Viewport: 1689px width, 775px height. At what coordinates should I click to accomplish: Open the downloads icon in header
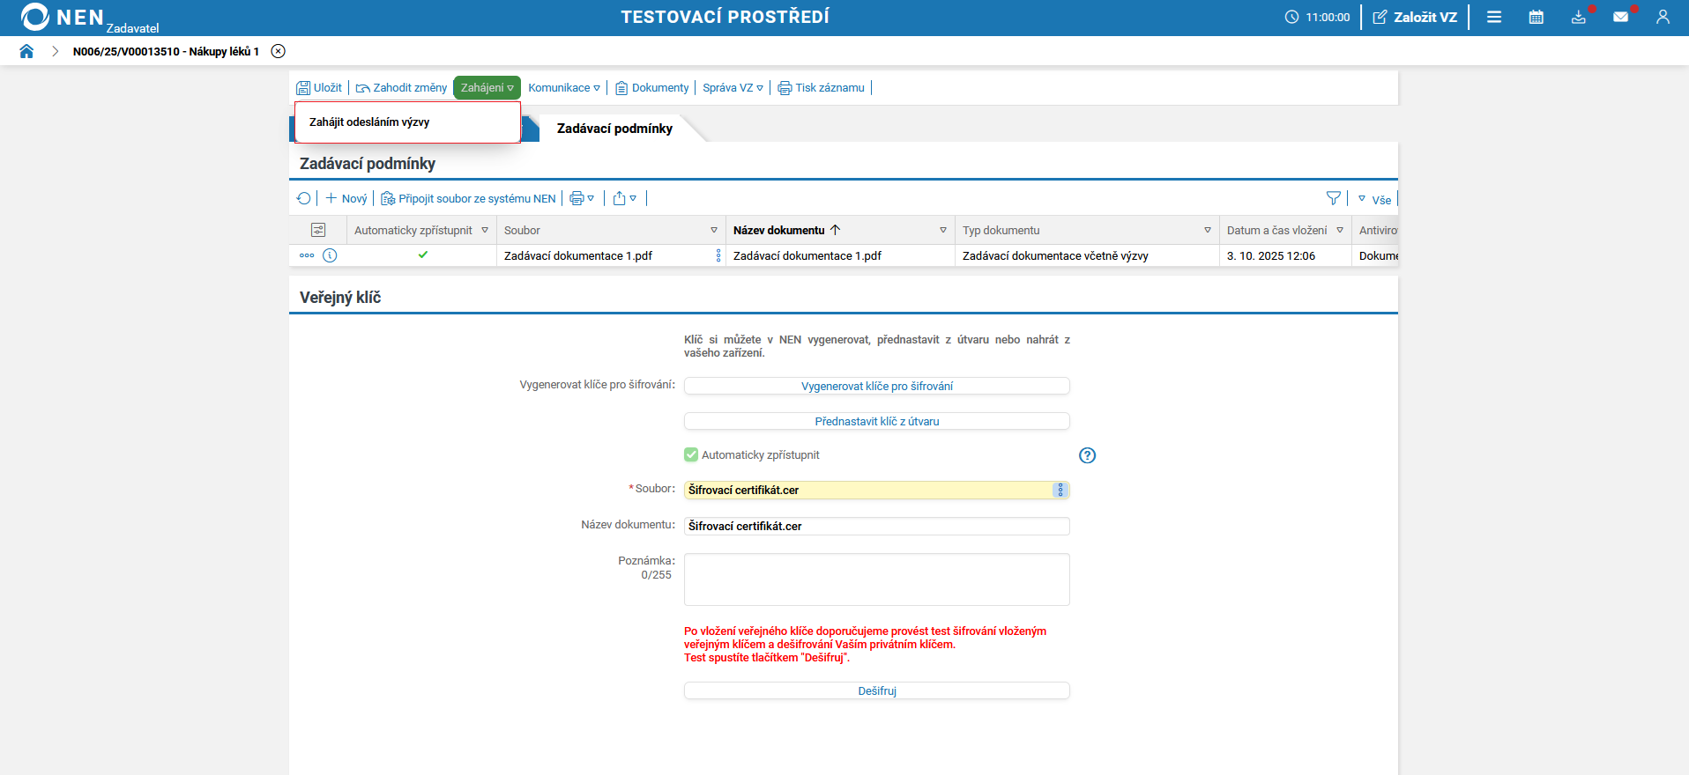pyautogui.click(x=1578, y=17)
